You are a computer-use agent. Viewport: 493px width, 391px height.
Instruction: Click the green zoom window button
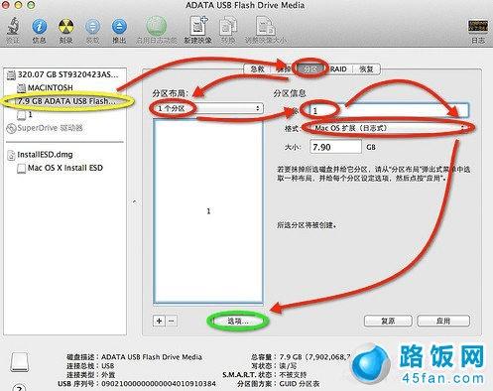pyautogui.click(x=31, y=4)
